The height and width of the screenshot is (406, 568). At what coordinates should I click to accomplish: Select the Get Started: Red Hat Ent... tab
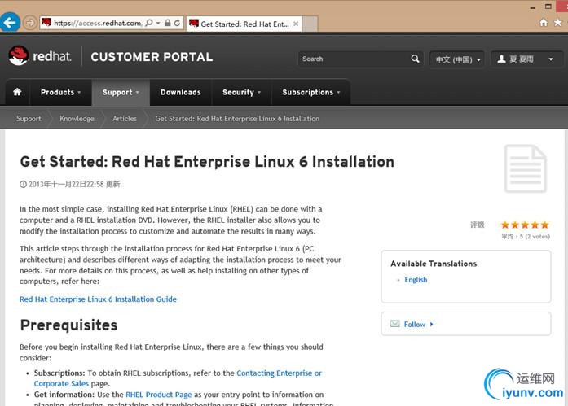244,24
